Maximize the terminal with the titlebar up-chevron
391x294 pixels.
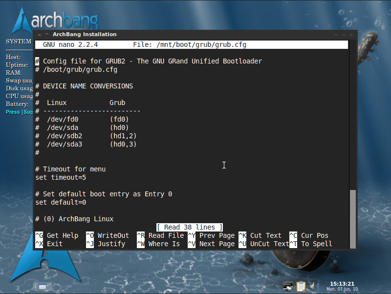click(x=344, y=35)
